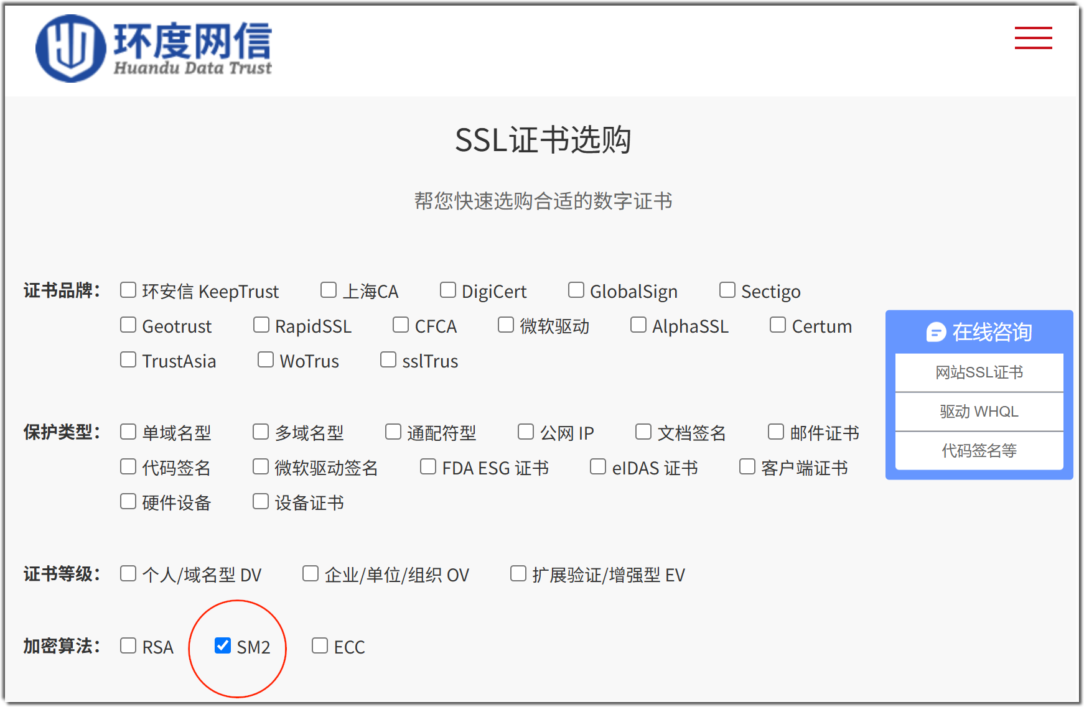The image size is (1084, 707).
Task: Select the 个人/域名型 DV certificate level
Action: [128, 573]
